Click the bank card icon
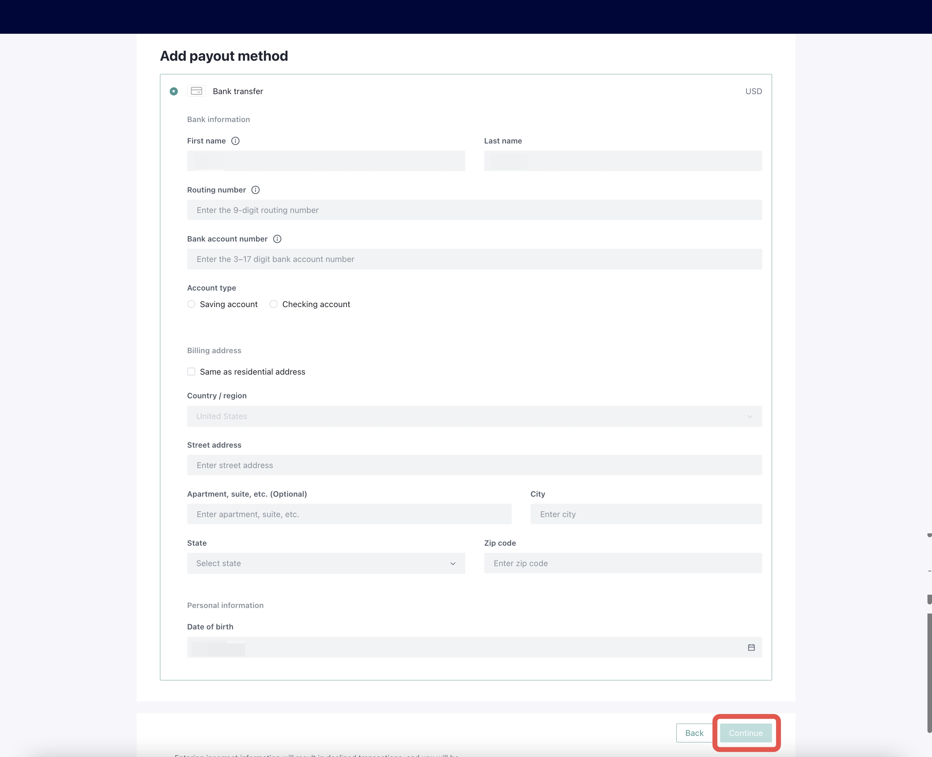 click(196, 91)
